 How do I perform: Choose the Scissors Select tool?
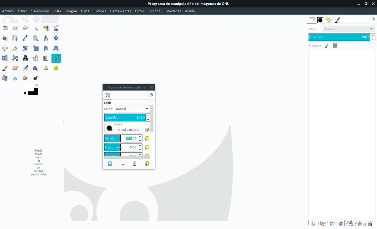[x=56, y=28]
